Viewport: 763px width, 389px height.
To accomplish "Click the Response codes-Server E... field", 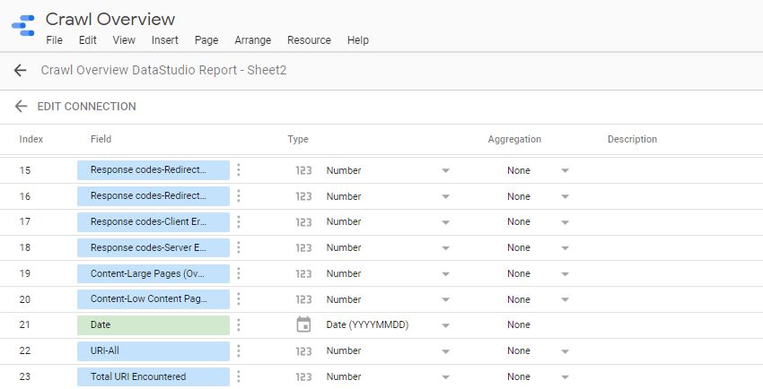I will coord(153,247).
